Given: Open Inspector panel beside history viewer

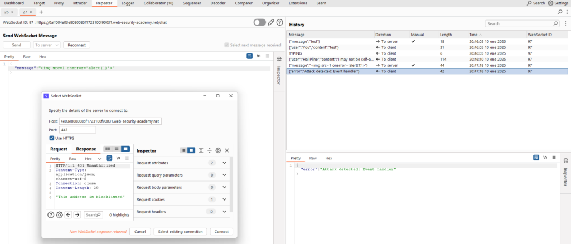Looking at the screenshot, I should [565, 172].
